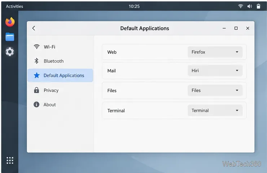Expand the Files default application dropdown
Screen dimensions: 267x173
tap(215, 90)
